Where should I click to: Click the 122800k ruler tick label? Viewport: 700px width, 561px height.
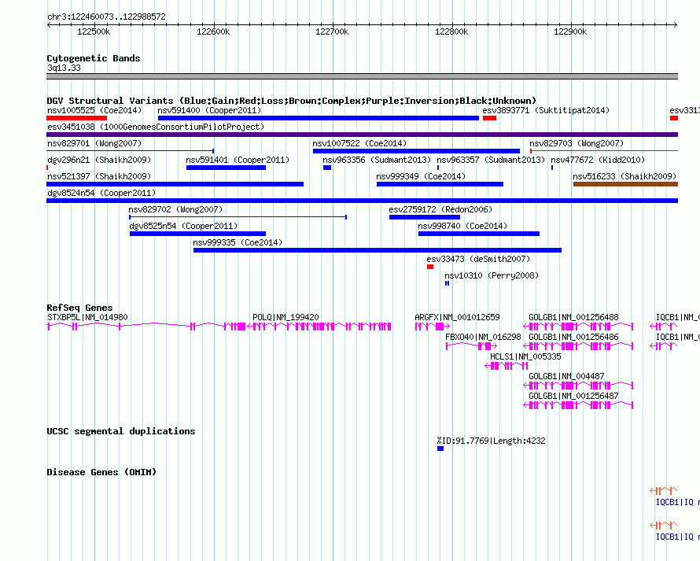451,31
